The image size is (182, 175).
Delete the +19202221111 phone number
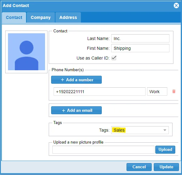pos(174,91)
